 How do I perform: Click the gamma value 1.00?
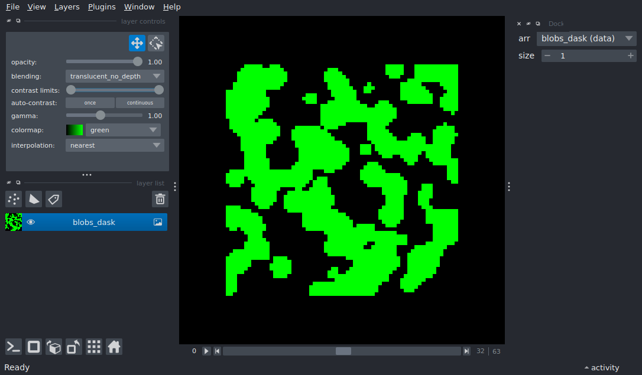[x=155, y=116]
